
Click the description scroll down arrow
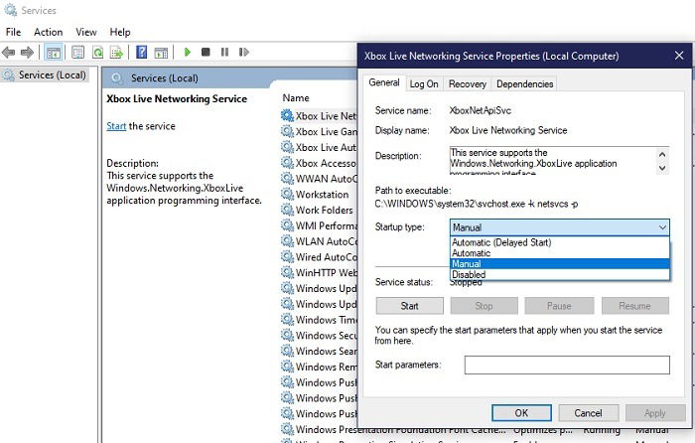pos(662,168)
